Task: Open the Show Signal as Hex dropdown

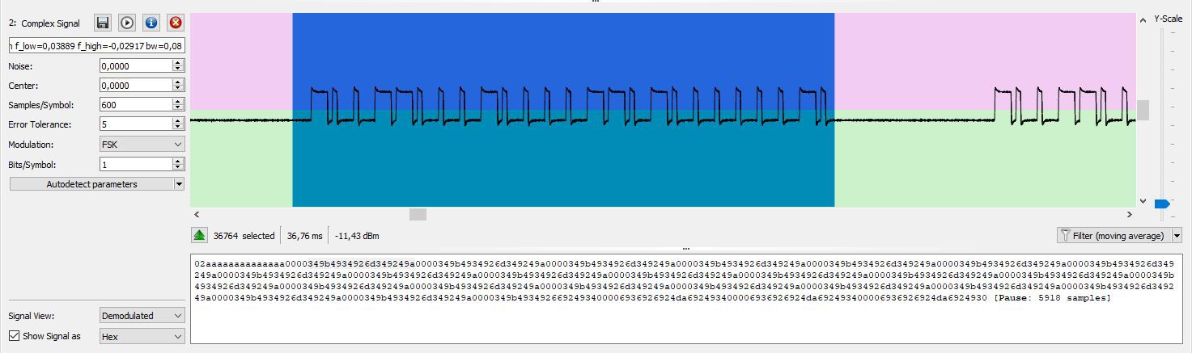Action: pos(142,336)
